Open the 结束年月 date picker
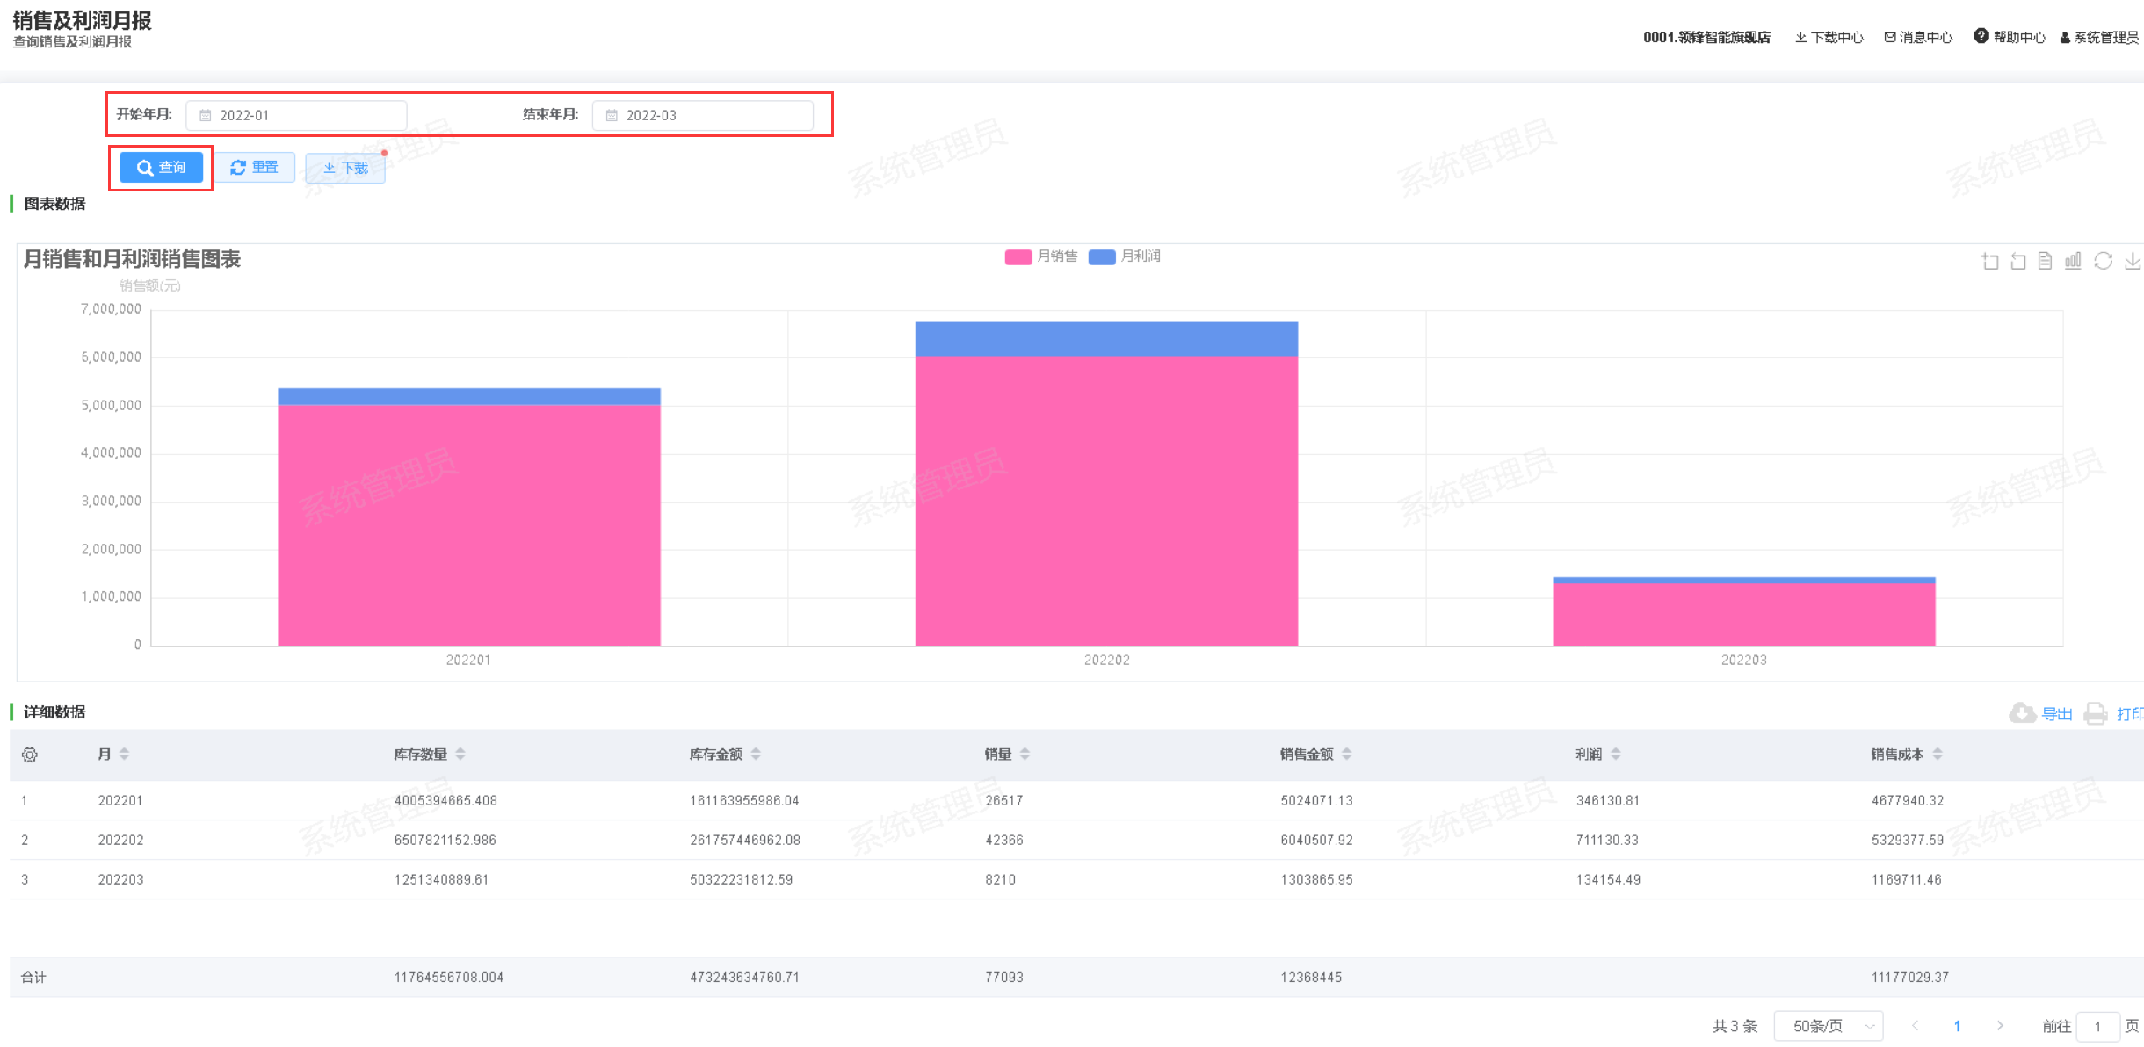Image resolution: width=2144 pixels, height=1047 pixels. click(x=702, y=115)
